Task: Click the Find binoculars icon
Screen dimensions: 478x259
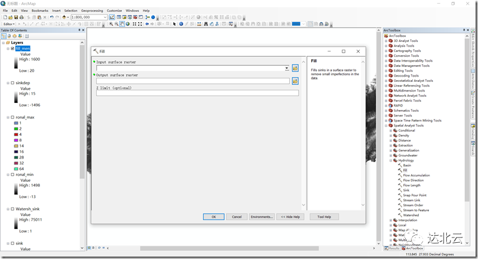Action: pos(206,24)
